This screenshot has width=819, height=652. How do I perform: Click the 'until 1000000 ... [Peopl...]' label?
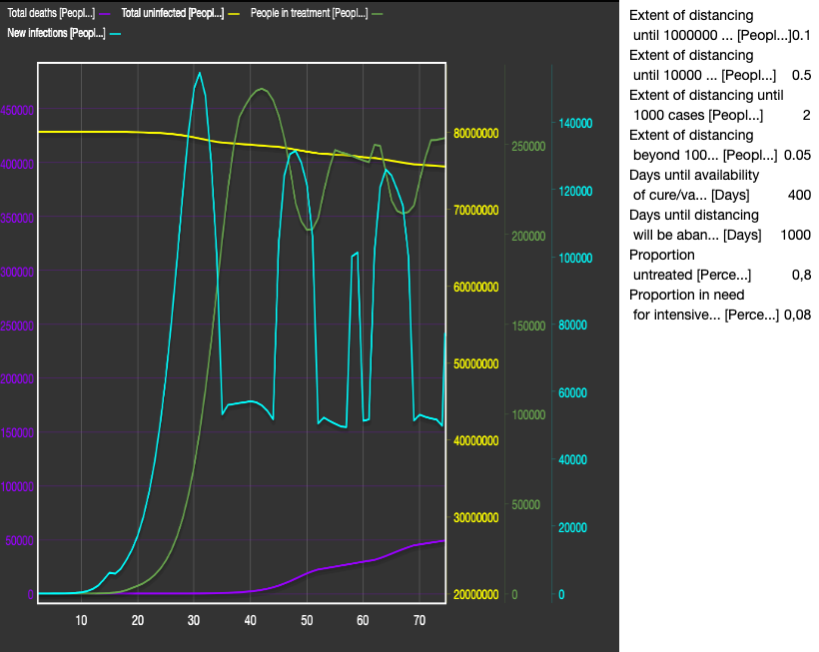coord(712,36)
